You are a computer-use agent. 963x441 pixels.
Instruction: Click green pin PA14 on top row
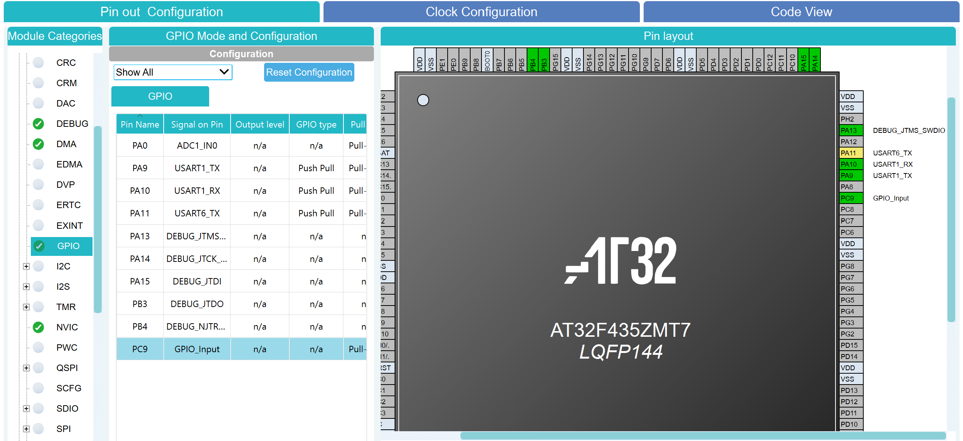click(815, 60)
